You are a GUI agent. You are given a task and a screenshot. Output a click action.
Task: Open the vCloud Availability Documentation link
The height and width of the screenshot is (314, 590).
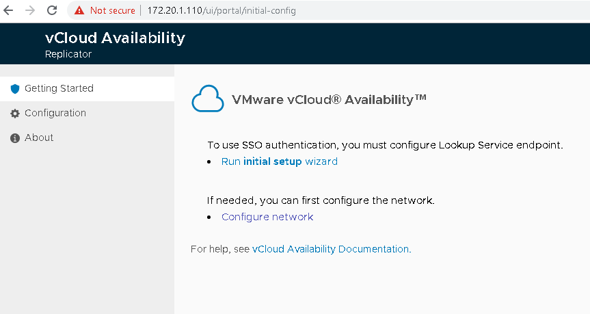click(332, 249)
